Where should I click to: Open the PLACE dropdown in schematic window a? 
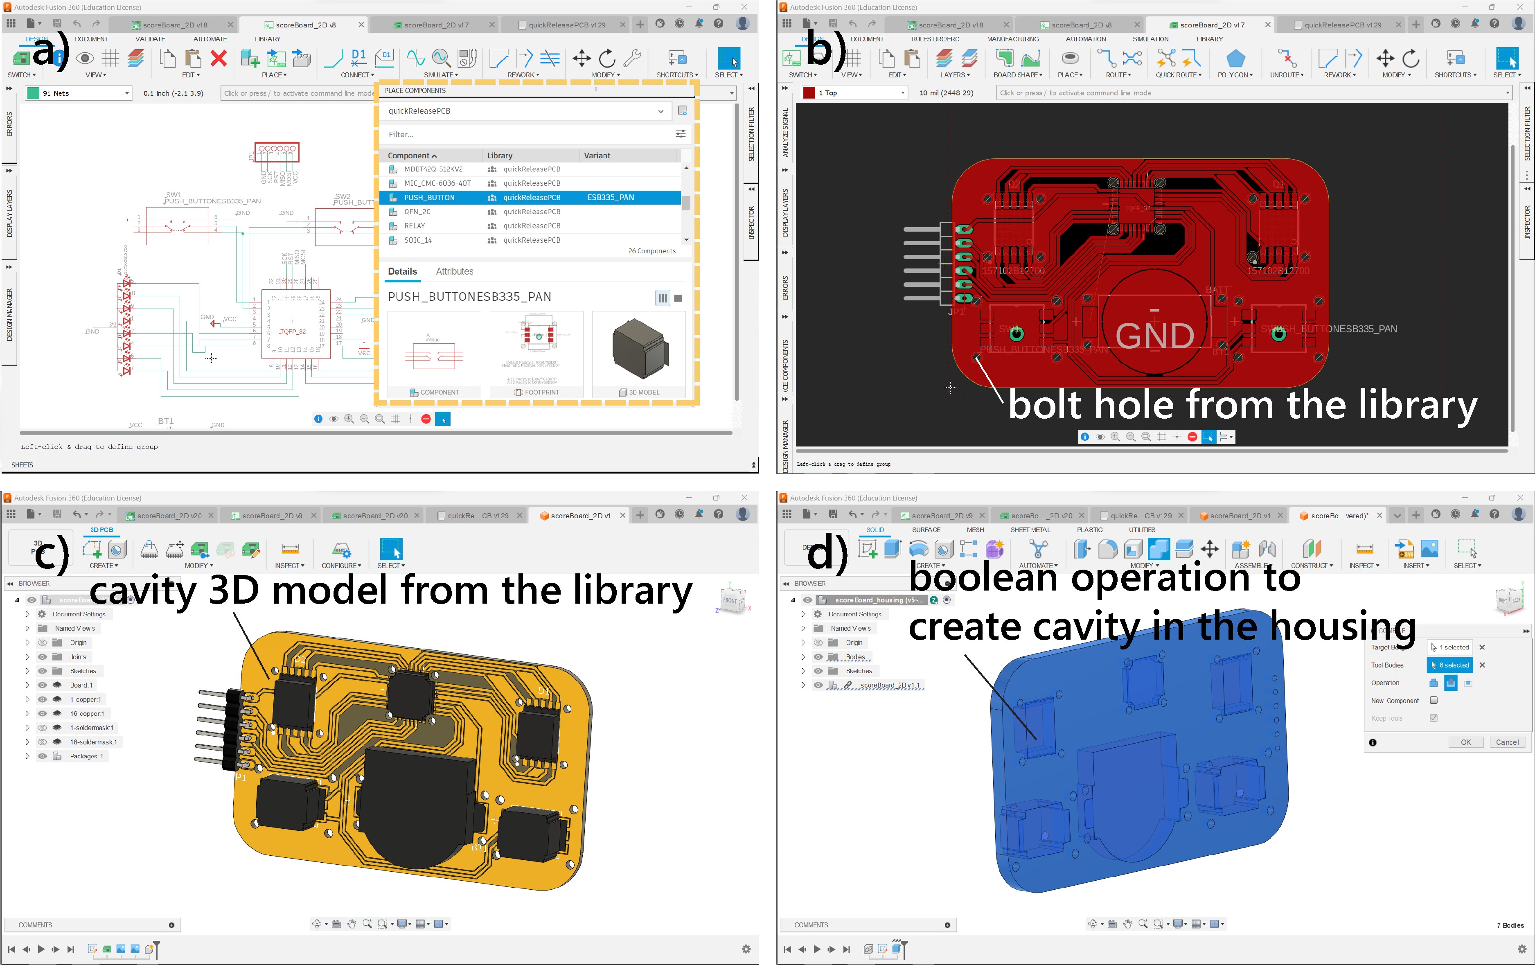coord(274,74)
